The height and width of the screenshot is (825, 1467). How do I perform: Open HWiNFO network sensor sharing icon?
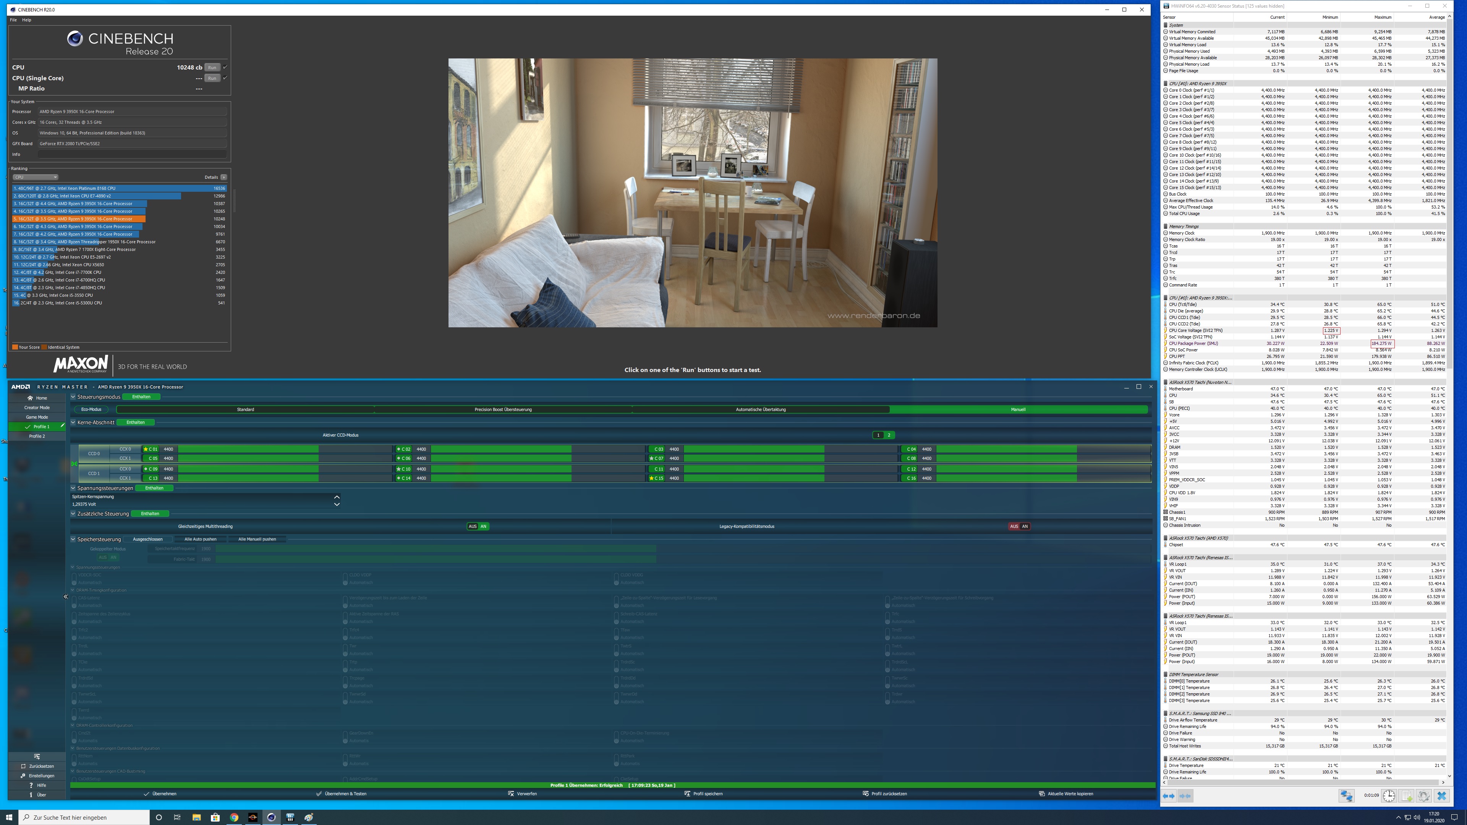(x=1346, y=796)
